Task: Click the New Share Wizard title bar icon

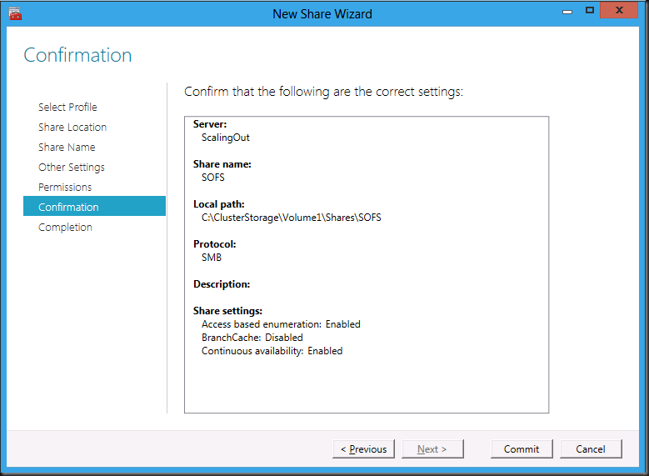Action: 15,13
